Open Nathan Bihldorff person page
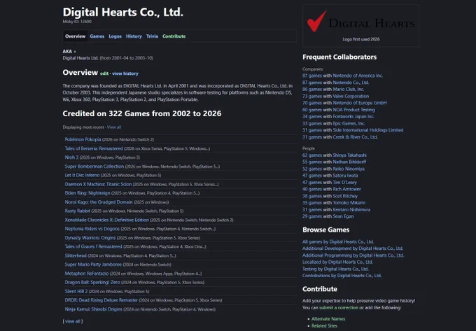This screenshot has width=476, height=331. (349, 162)
